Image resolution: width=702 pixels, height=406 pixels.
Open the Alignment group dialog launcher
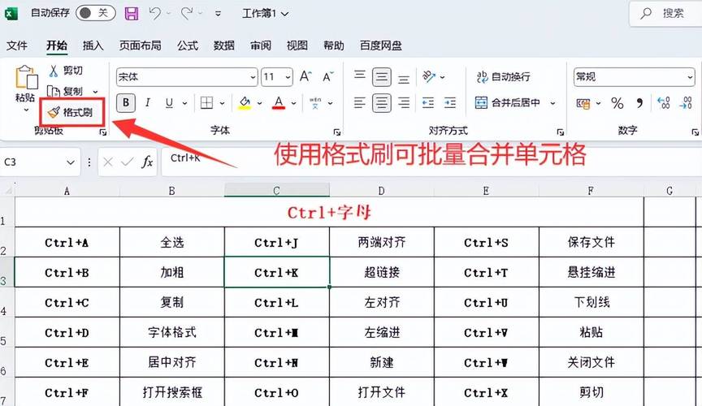[560, 132]
